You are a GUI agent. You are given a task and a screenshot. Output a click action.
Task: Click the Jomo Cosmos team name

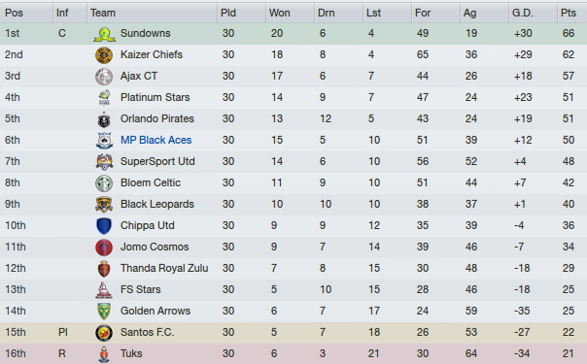tap(155, 247)
